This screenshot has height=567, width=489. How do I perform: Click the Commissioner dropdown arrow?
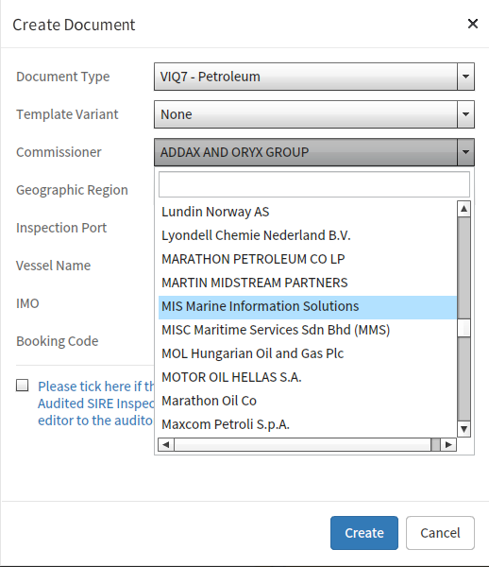point(466,152)
